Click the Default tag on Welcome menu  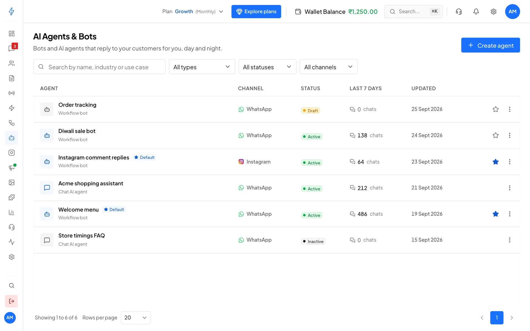tap(114, 210)
